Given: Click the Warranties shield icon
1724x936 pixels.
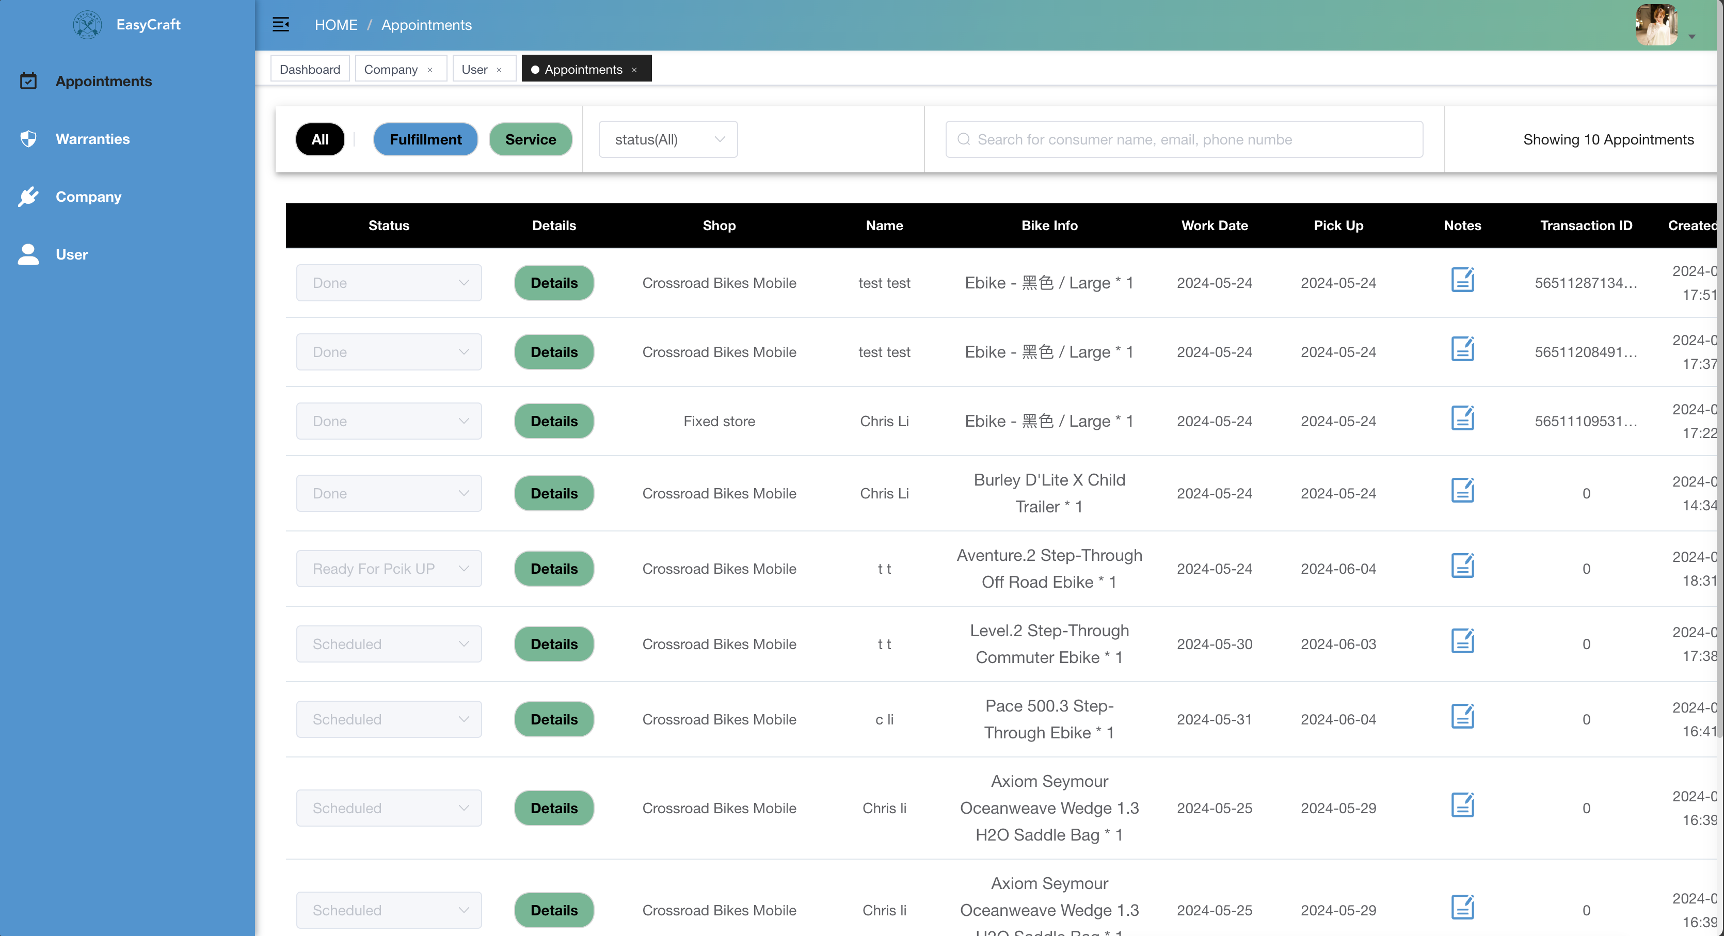Looking at the screenshot, I should tap(28, 139).
